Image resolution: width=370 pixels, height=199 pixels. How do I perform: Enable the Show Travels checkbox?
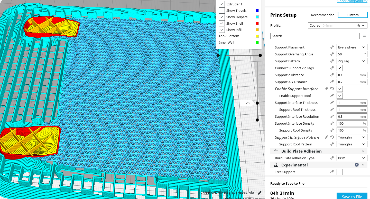222,11
